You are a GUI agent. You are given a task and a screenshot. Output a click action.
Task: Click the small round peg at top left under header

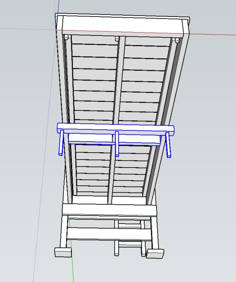click(67, 37)
